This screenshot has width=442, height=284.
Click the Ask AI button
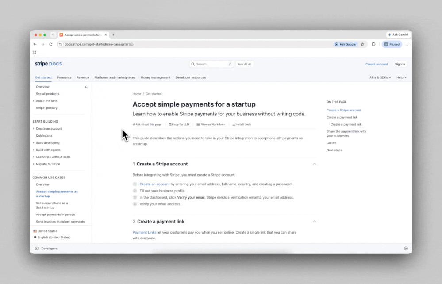pos(244,64)
